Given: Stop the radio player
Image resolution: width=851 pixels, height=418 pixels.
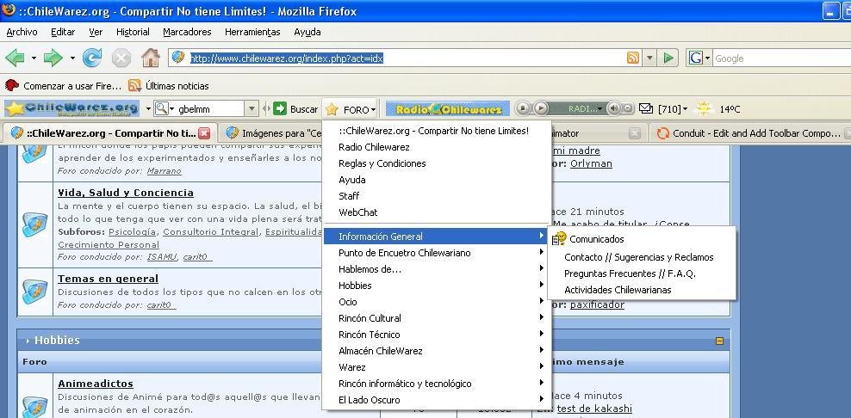Looking at the screenshot, I should click(x=523, y=108).
